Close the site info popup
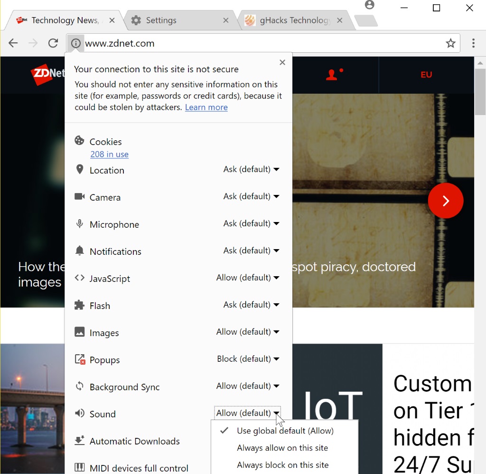Screen dimensions: 486x474 (282, 62)
